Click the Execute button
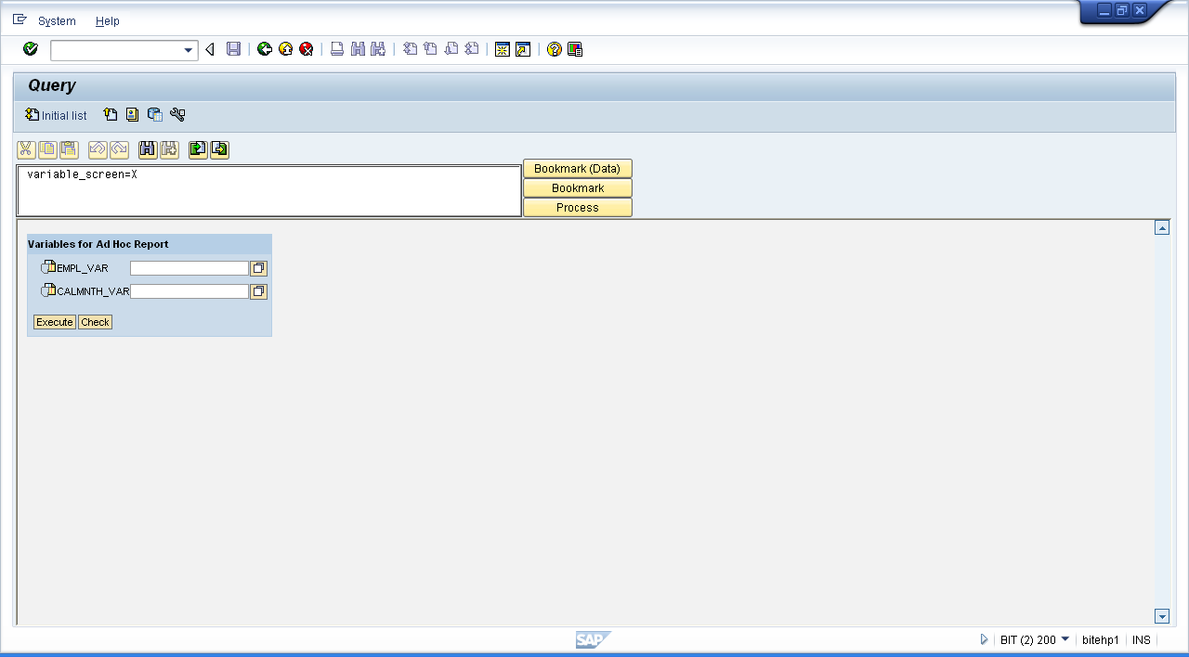 [x=55, y=322]
